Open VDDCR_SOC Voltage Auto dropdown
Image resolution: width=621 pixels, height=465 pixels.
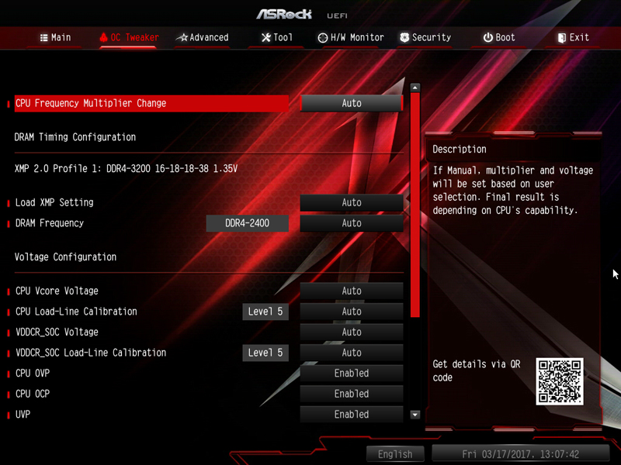point(352,332)
